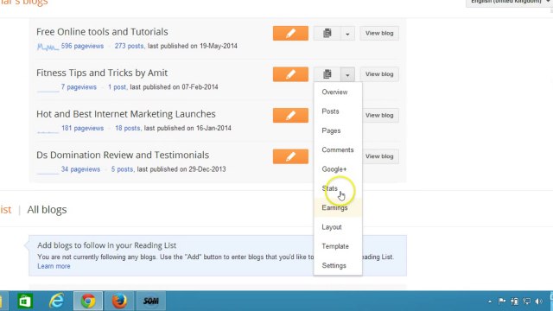
Task: Open Windows Store from taskbar
Action: click(x=25, y=301)
